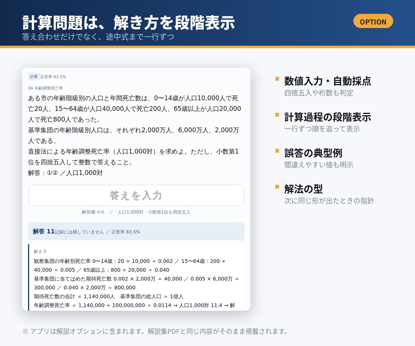Click the 一行ずつ順を追って表示 description
This screenshot has height=346, width=415.
click(322, 129)
